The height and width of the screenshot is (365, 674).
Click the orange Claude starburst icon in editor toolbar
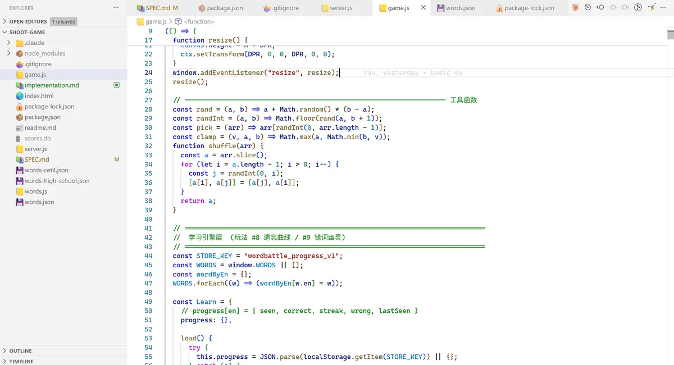click(x=575, y=7)
